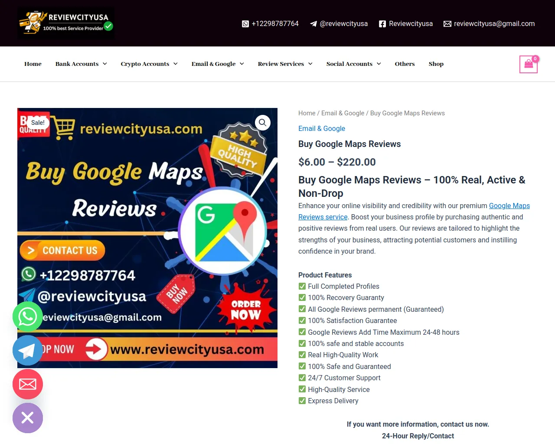Expand the Bank Accounts dropdown arrow
Image resolution: width=555 pixels, height=444 pixels.
click(105, 64)
